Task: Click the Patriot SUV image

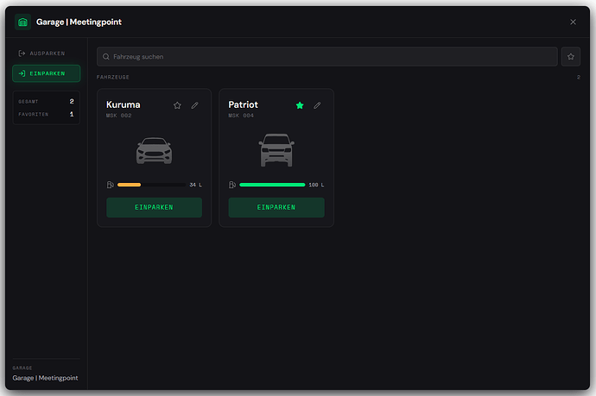Action: [x=276, y=150]
